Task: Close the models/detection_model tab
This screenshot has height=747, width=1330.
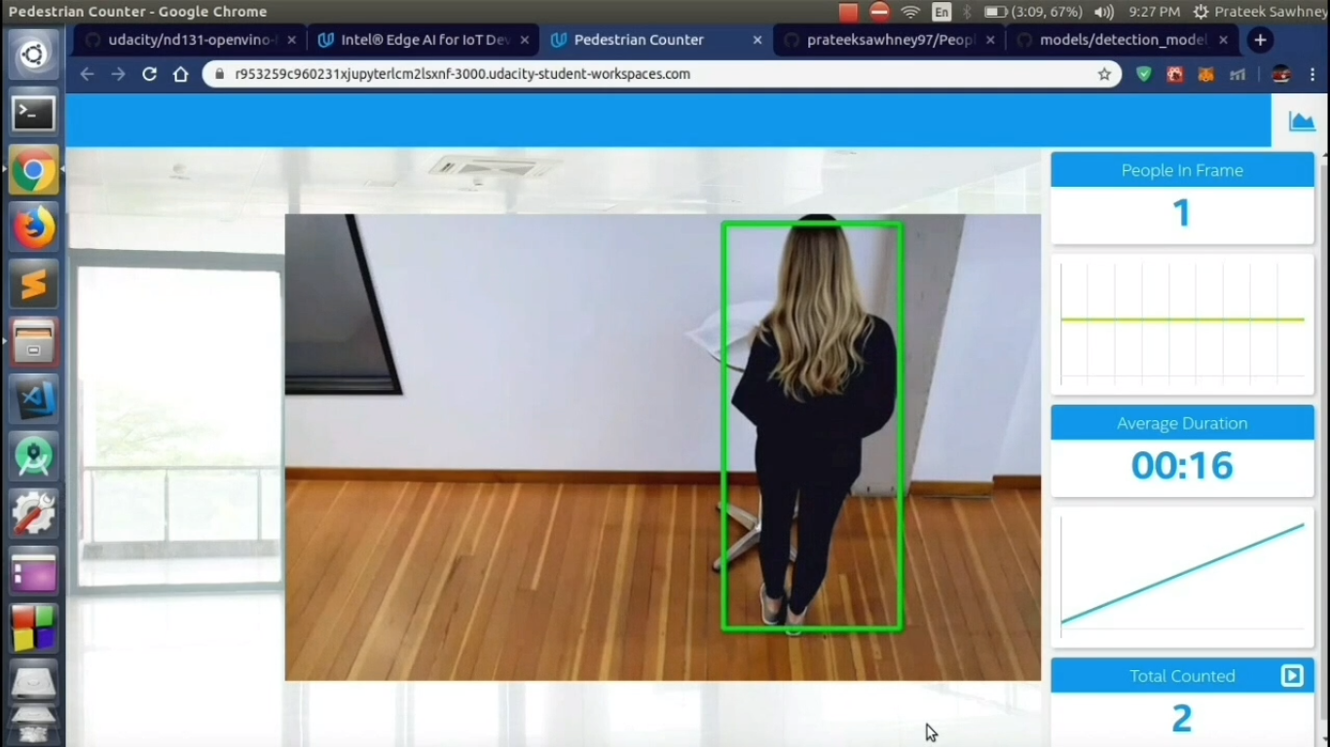Action: pyautogui.click(x=1223, y=40)
